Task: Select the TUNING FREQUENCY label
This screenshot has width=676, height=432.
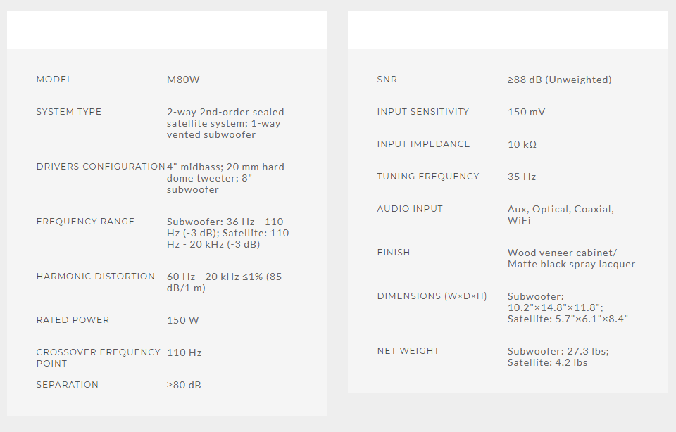Action: (x=428, y=177)
